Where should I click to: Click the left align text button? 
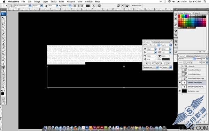pos(75,6)
